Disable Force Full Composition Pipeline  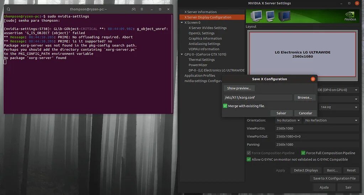303,153
